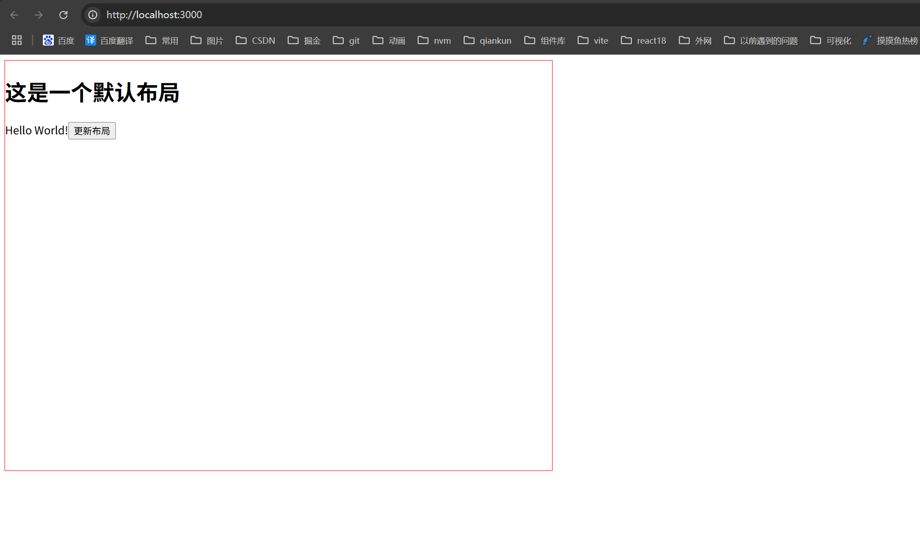The image size is (920, 557).
Task: Open the apps grid icon
Action: click(x=16, y=40)
